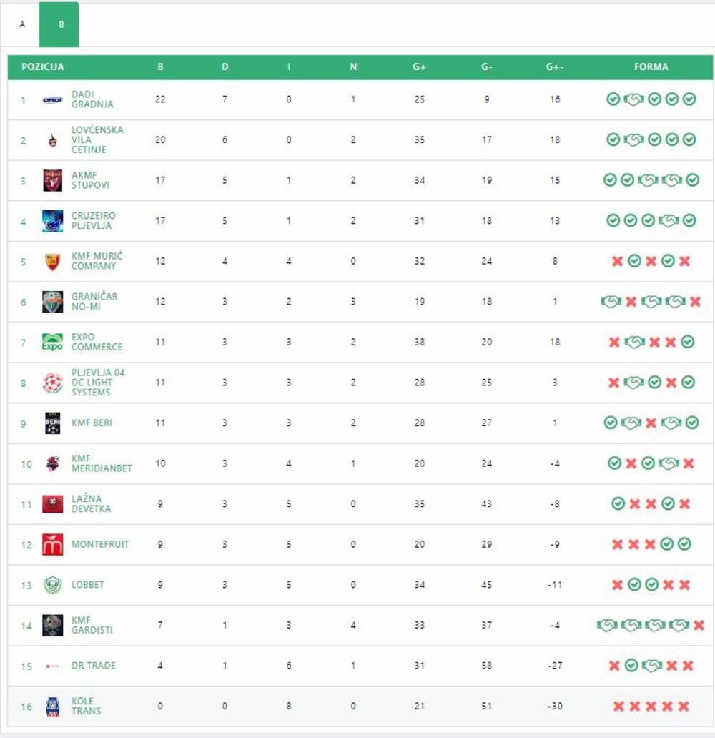Click the Lobbet green crest logo

tap(52, 585)
